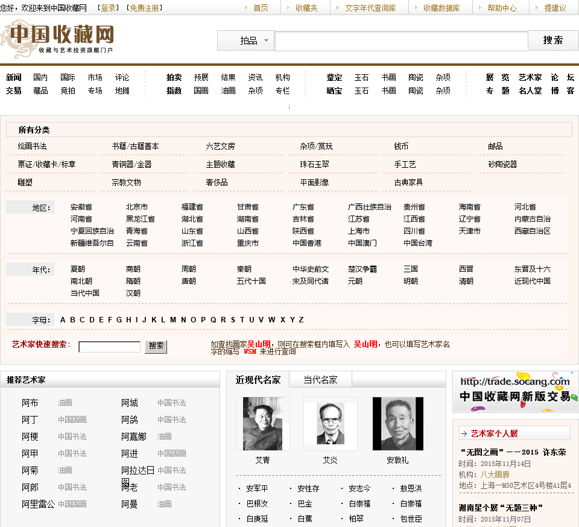
Task: Select the 珠宝玉翠 category
Action: 314,164
